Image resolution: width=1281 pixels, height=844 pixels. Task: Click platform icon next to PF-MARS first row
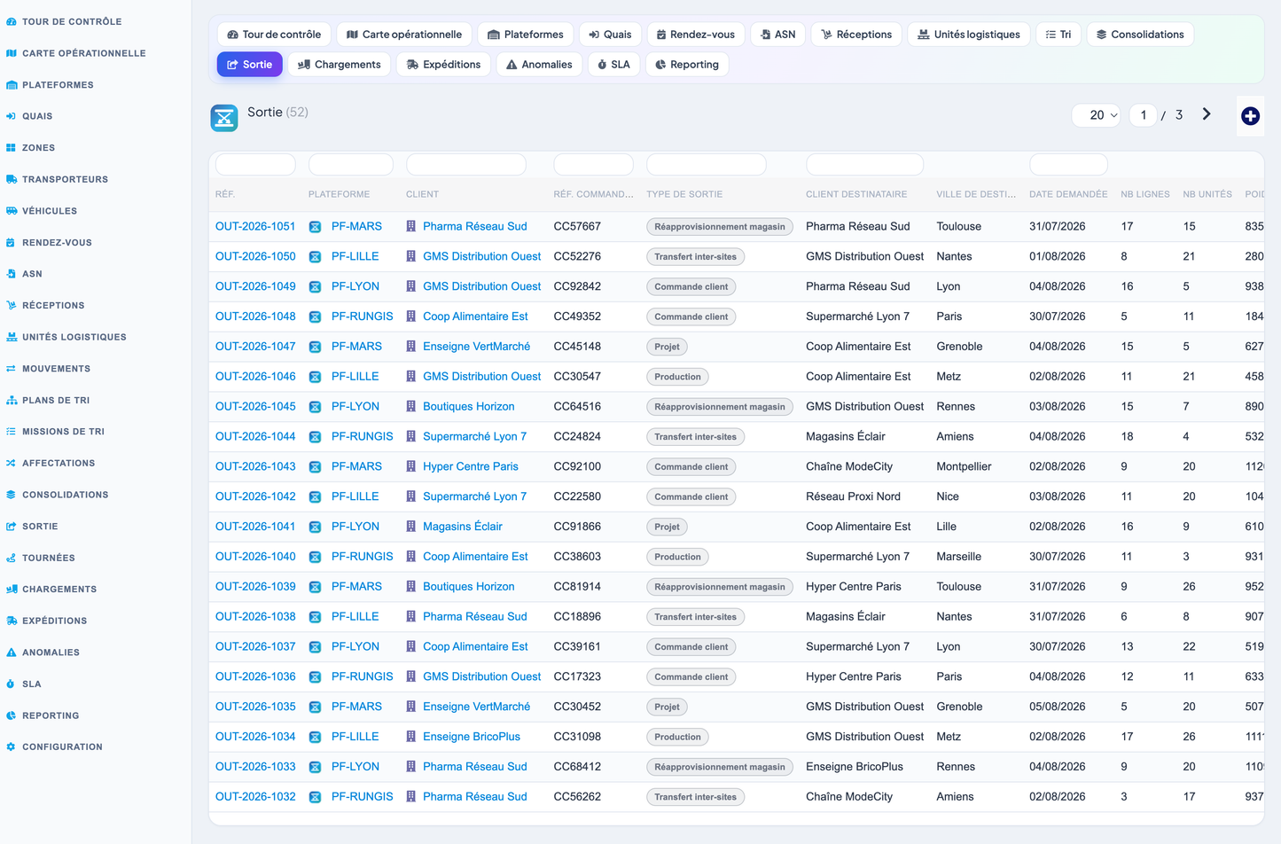[x=315, y=227]
